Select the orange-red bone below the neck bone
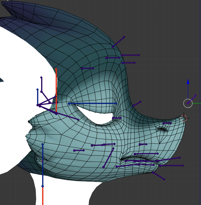 click(43, 196)
